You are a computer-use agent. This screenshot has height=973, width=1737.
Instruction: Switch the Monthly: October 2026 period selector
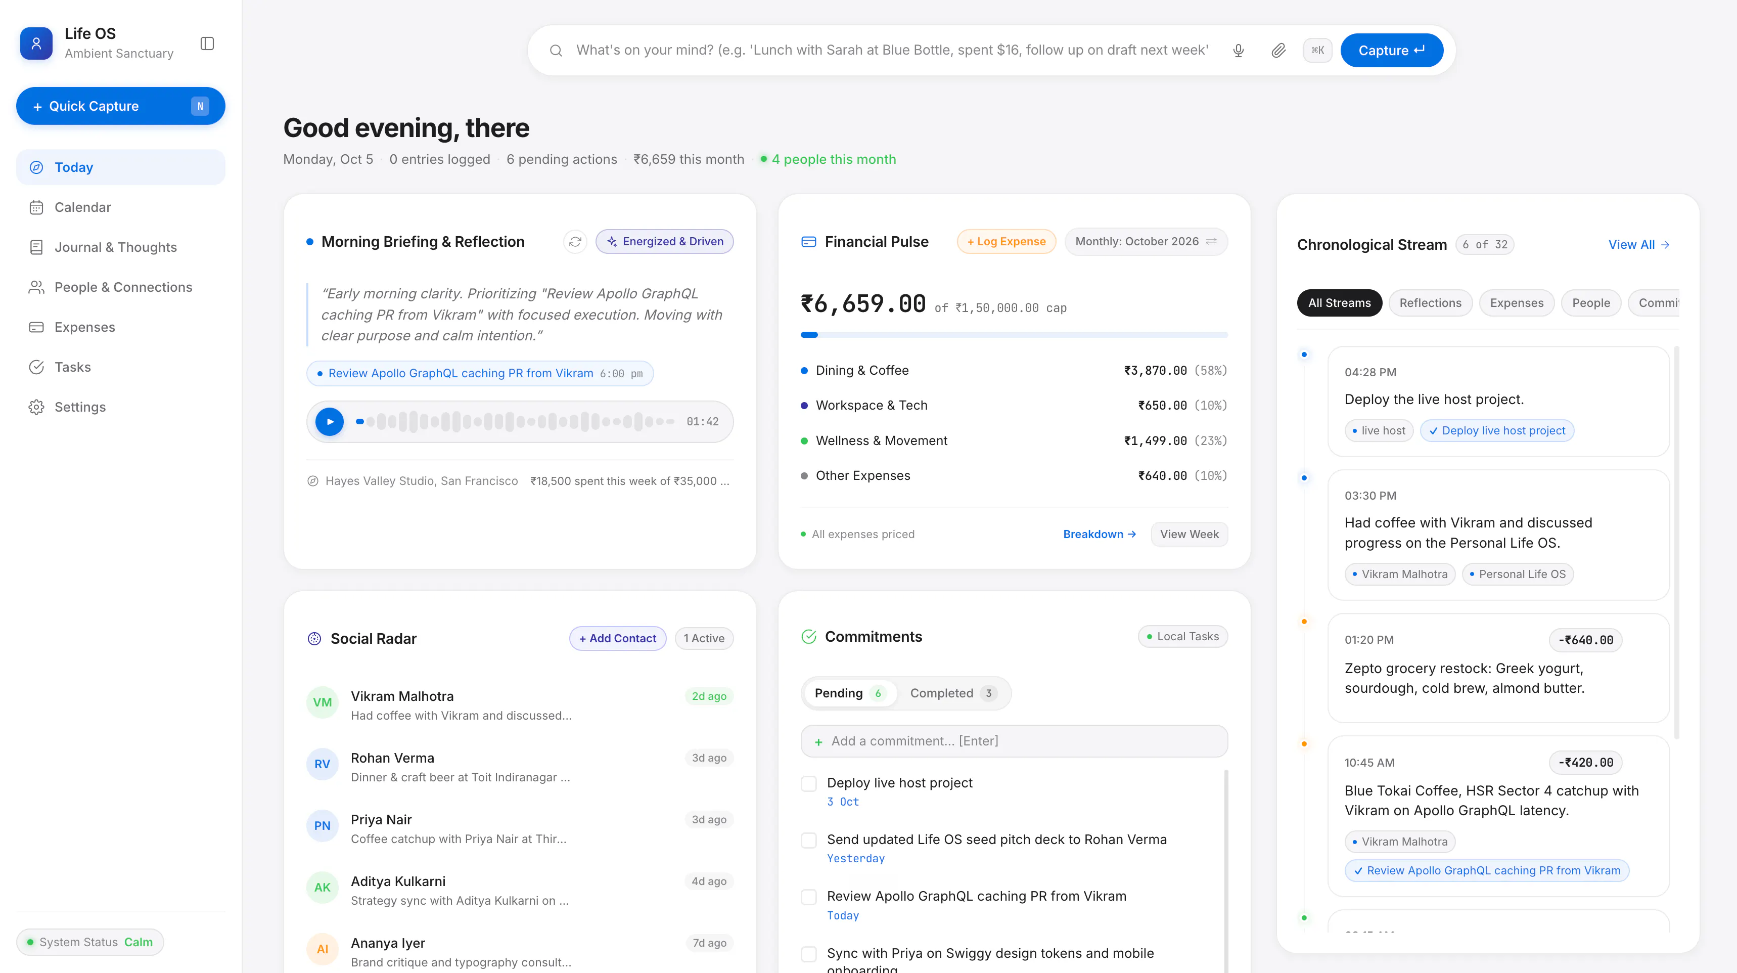[1146, 242]
